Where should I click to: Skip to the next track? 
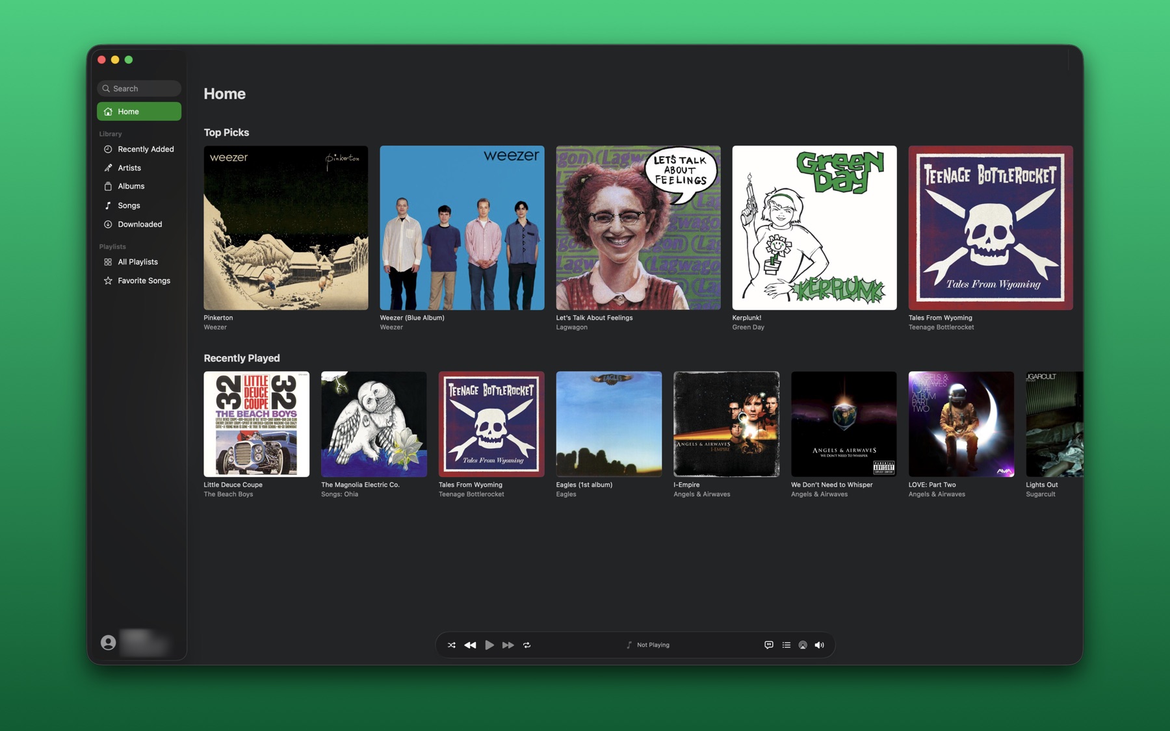[508, 645]
